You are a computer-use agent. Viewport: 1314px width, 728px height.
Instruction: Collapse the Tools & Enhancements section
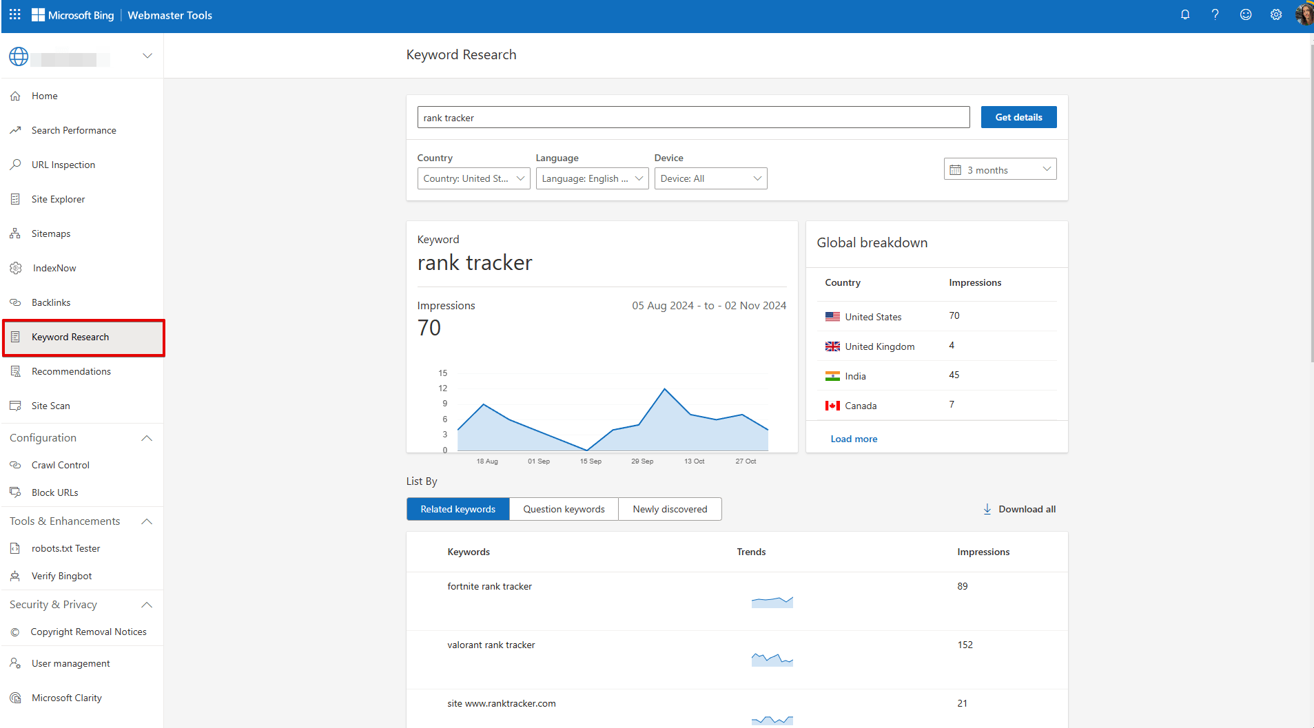coord(147,521)
